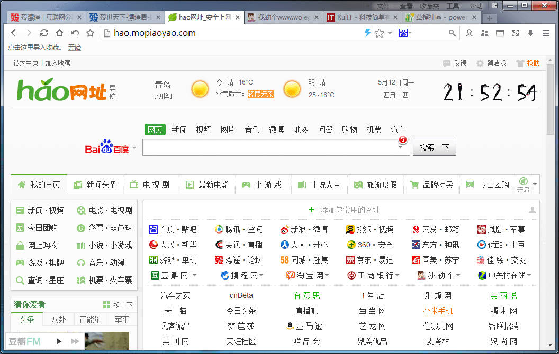Enter full screen with the expand-arrows icon

tap(515, 33)
